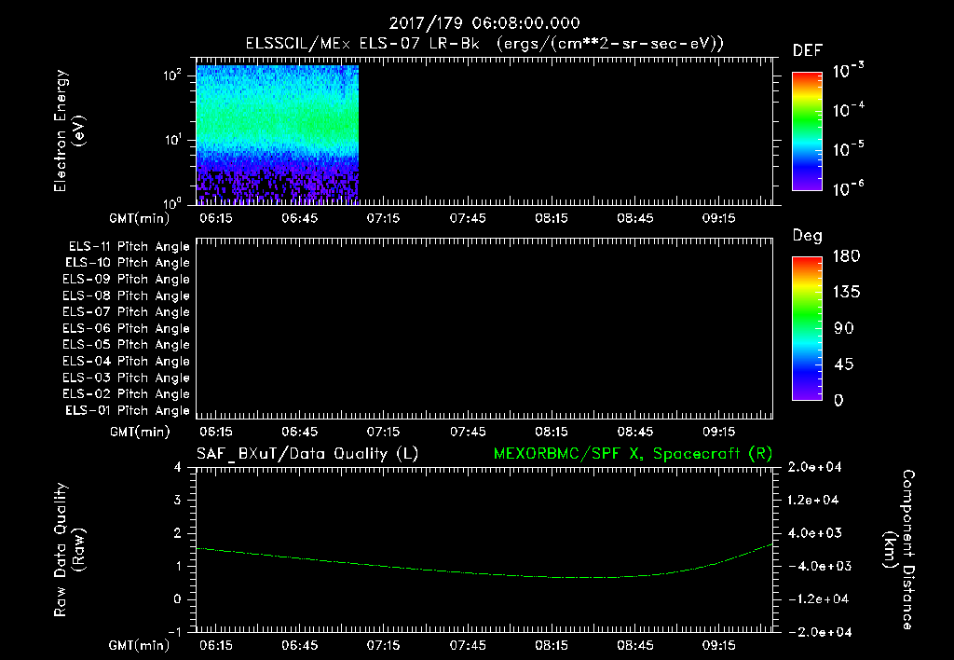
Task: Click the MEXORBMC/SPF X, Spacecraft (R) label
Action: point(633,454)
